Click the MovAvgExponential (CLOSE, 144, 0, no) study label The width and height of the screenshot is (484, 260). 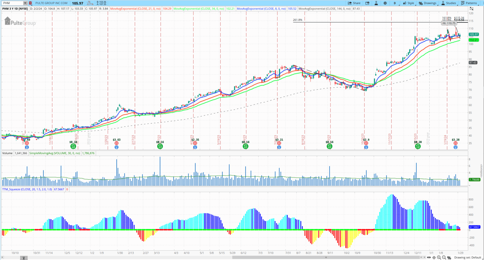click(x=325, y=8)
